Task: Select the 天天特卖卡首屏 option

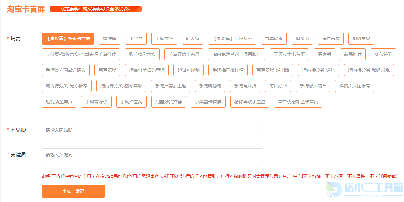Action: pos(289,54)
